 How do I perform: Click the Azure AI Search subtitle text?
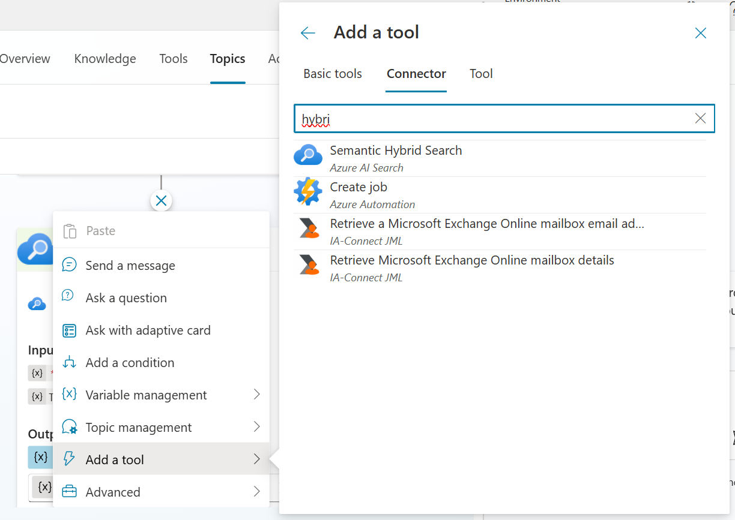[366, 168]
